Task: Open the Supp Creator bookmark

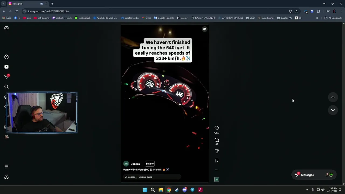Action: [x=266, y=18]
